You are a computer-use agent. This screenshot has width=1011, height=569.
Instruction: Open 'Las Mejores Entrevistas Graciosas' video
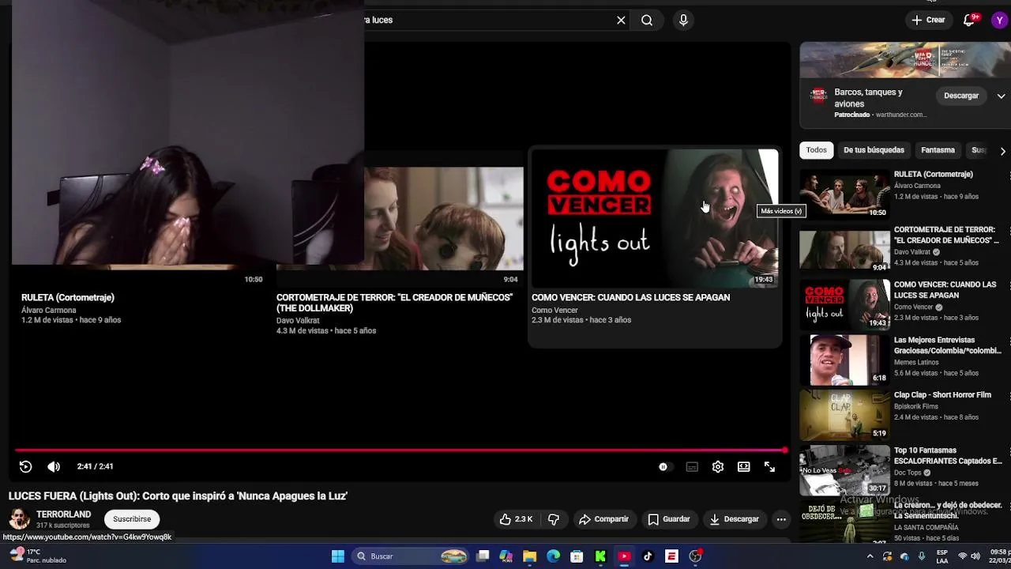click(947, 345)
